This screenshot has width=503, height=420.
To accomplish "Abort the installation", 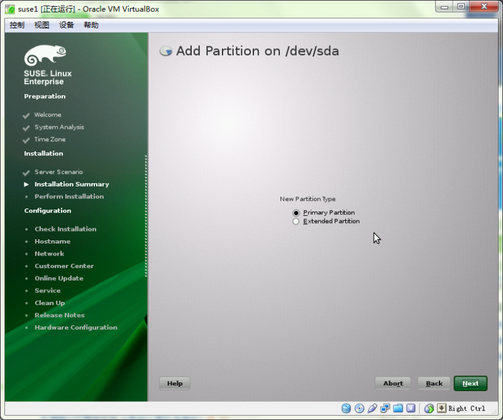I will click(x=392, y=383).
